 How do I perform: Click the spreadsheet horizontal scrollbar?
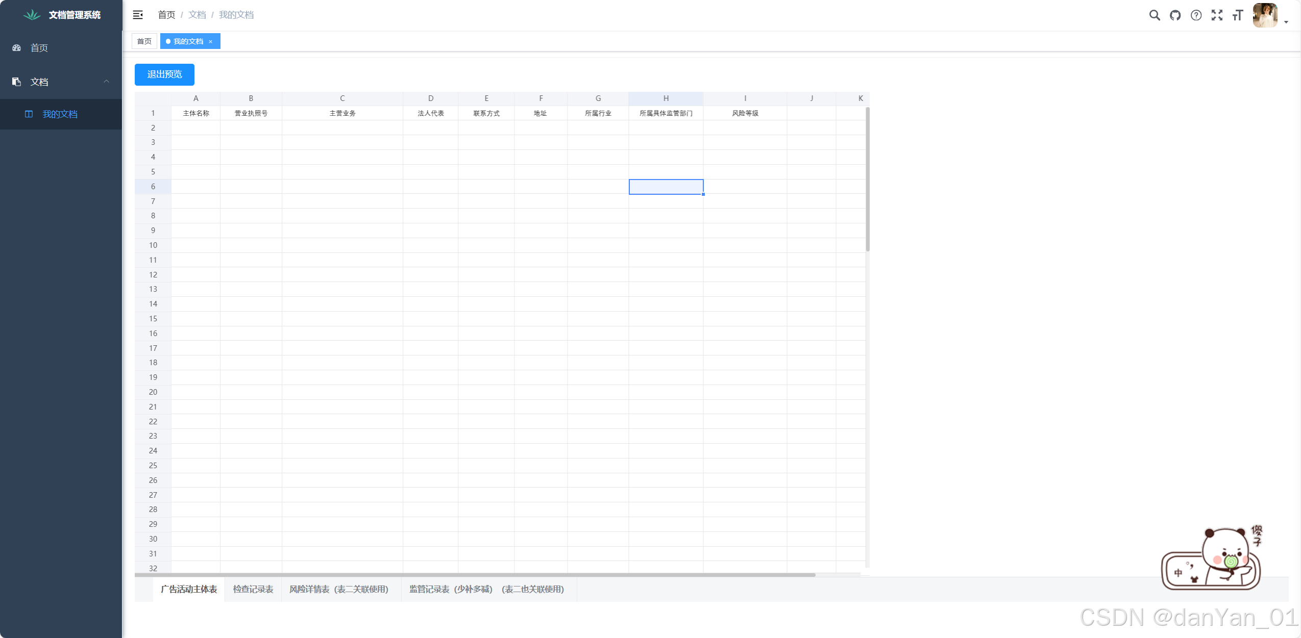475,575
